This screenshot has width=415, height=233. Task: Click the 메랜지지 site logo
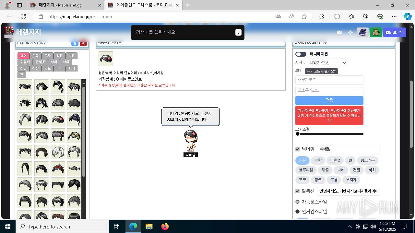tap(23, 32)
